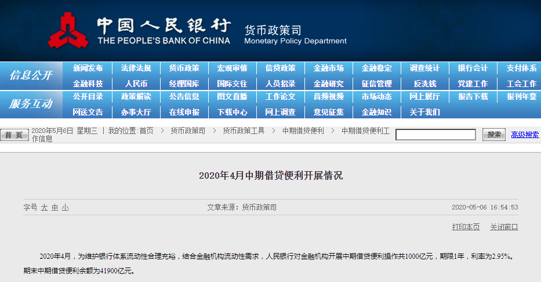Open the 调查统计 navigation item
This screenshot has height=282, width=541.
(424, 68)
